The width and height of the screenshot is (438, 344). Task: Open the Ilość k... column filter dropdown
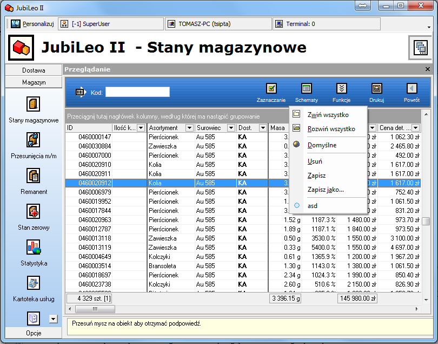click(x=141, y=128)
